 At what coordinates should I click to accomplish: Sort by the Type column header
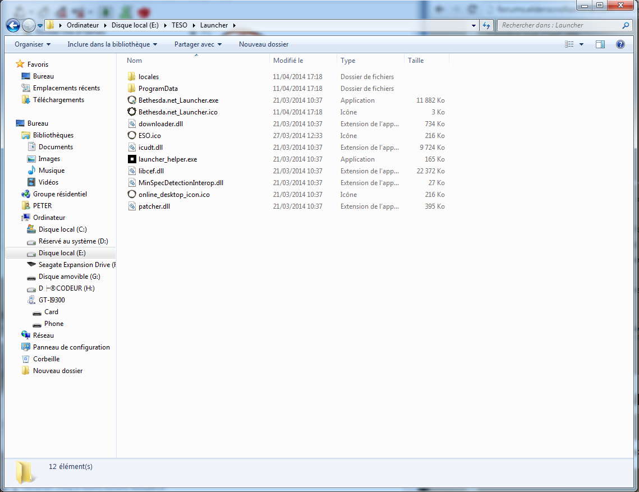[348, 61]
